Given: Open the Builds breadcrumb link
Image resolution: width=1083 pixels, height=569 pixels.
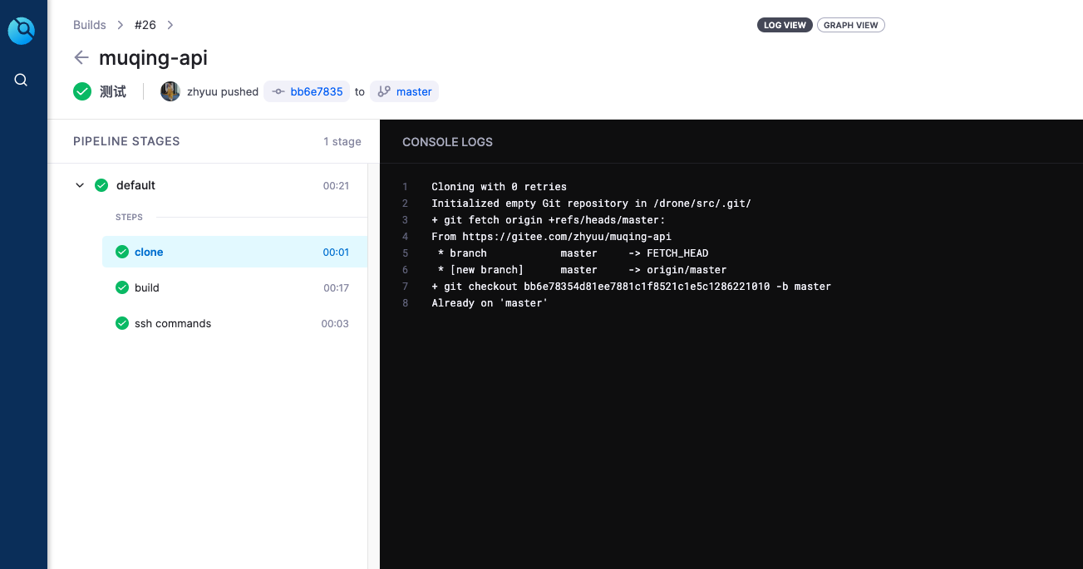Looking at the screenshot, I should [89, 25].
